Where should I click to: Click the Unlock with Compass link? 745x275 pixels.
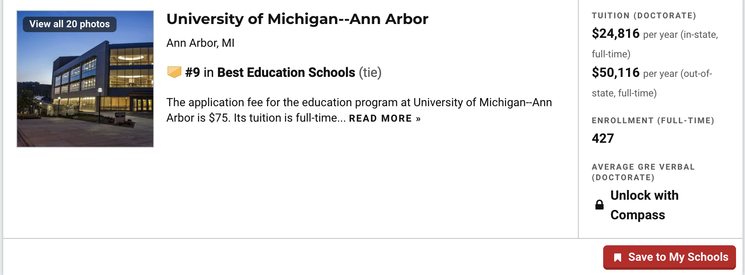[644, 205]
